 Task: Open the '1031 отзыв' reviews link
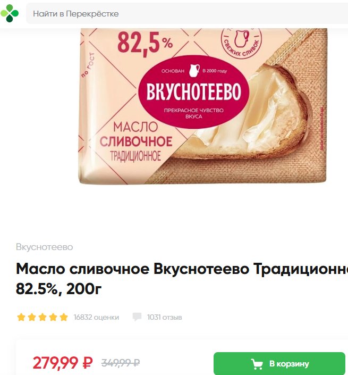click(164, 318)
